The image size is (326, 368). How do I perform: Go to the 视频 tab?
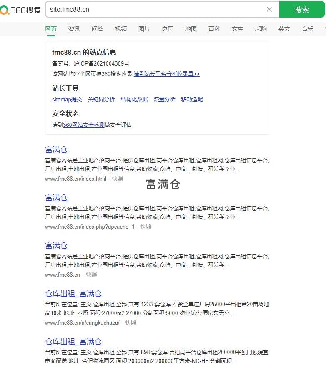tap(121, 29)
